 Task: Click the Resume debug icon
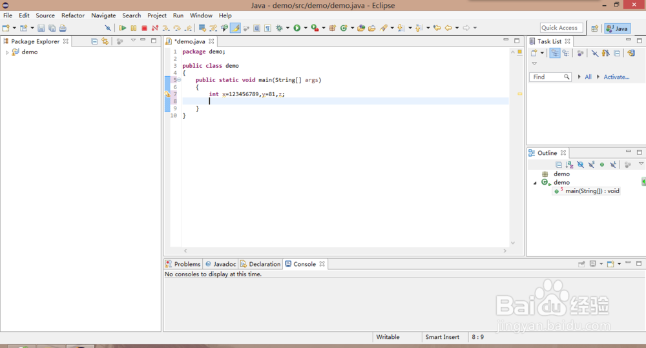point(122,28)
